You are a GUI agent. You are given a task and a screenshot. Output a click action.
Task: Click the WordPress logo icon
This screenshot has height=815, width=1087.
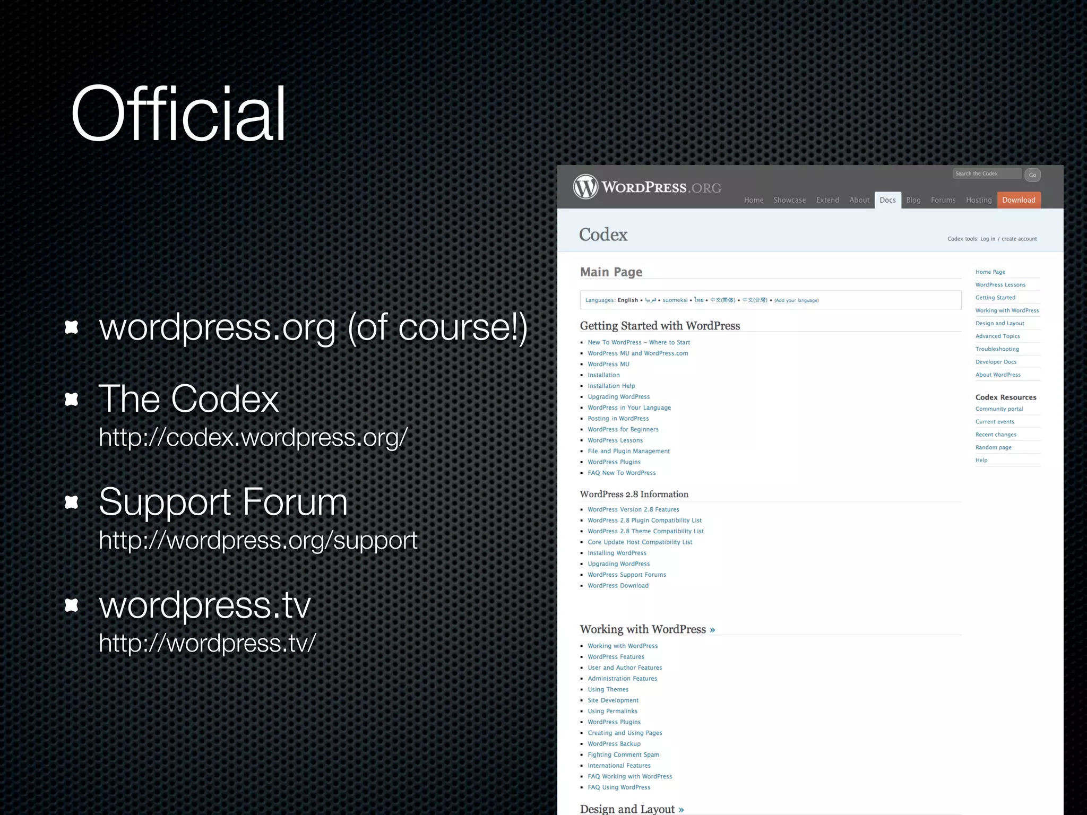586,187
